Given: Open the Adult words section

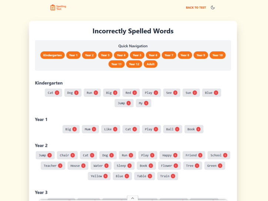Looking at the screenshot, I should click(x=150, y=64).
